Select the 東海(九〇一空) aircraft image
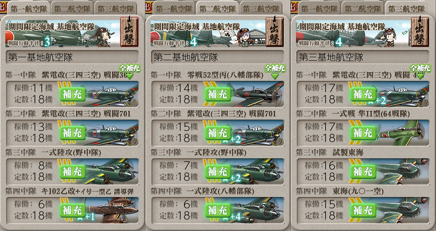 pos(400,210)
